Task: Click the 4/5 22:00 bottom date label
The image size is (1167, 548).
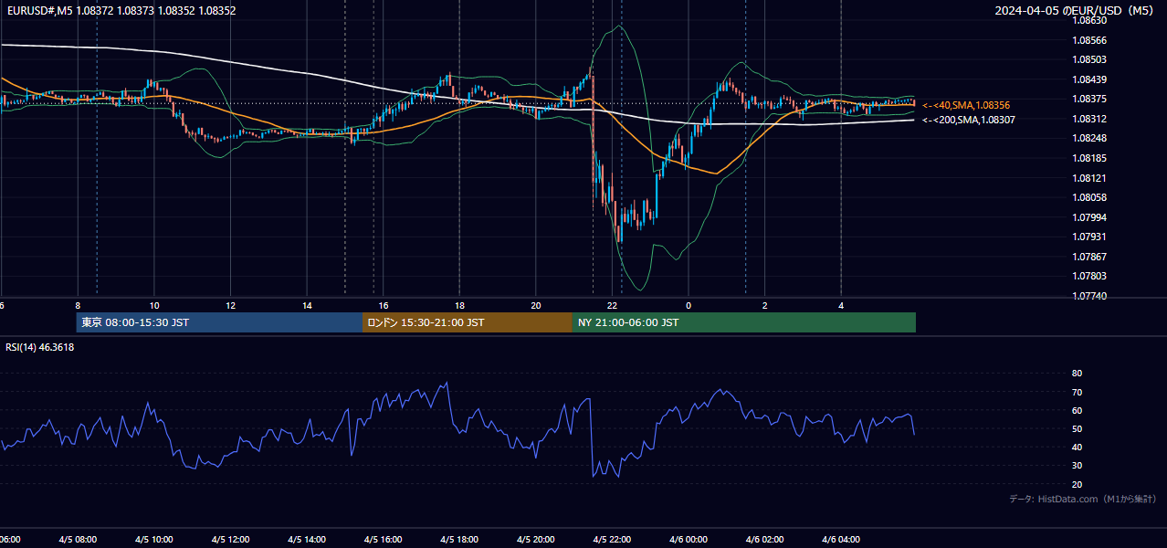Action: 613,540
